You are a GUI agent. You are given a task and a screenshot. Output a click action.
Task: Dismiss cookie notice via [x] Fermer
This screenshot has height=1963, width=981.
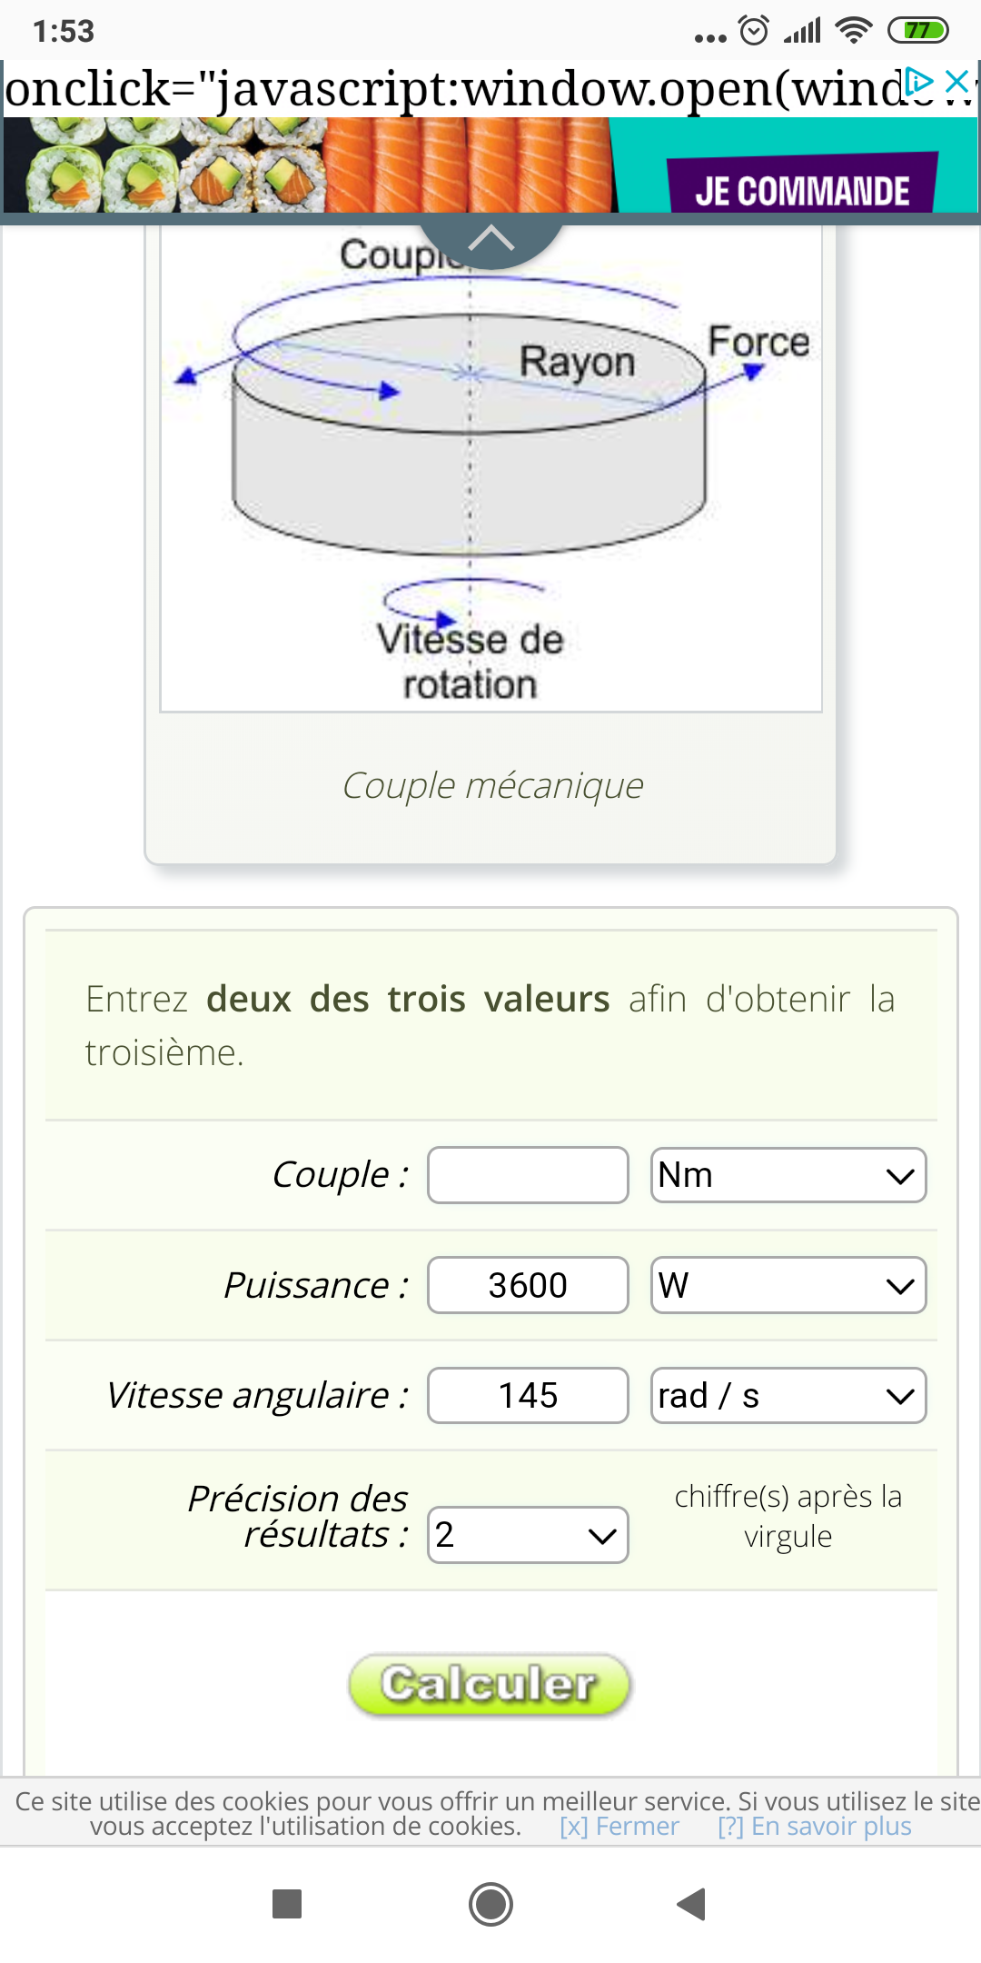pos(619,1827)
